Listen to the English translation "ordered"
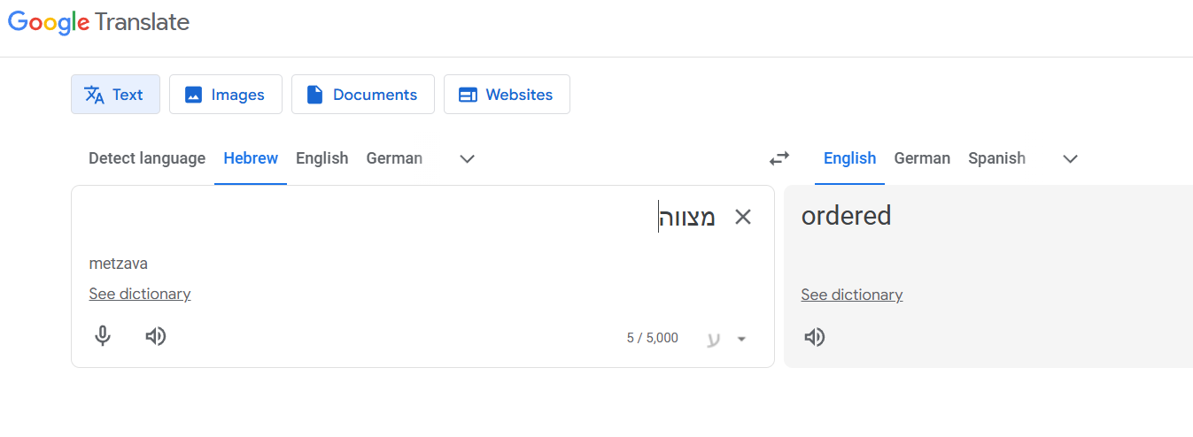The image size is (1193, 437). point(815,337)
